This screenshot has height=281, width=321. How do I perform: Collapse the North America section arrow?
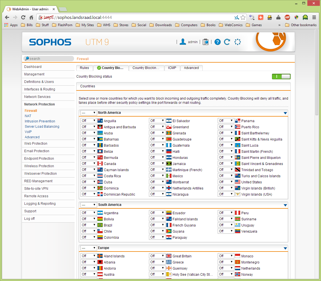[x=285, y=113]
